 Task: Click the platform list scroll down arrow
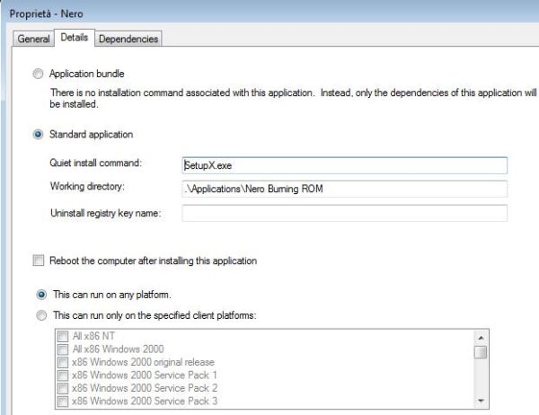coord(481,401)
